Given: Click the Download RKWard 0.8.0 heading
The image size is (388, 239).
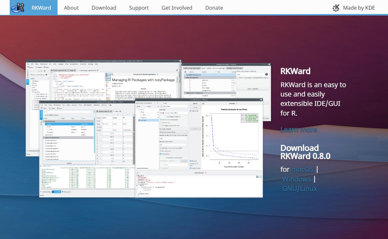Looking at the screenshot, I should [305, 152].
